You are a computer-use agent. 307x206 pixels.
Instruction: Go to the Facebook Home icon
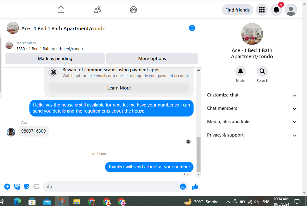point(61,10)
